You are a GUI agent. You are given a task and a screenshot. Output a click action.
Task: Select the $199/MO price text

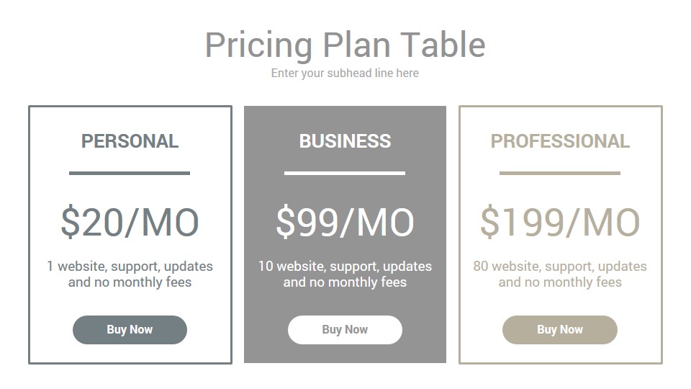tap(560, 222)
